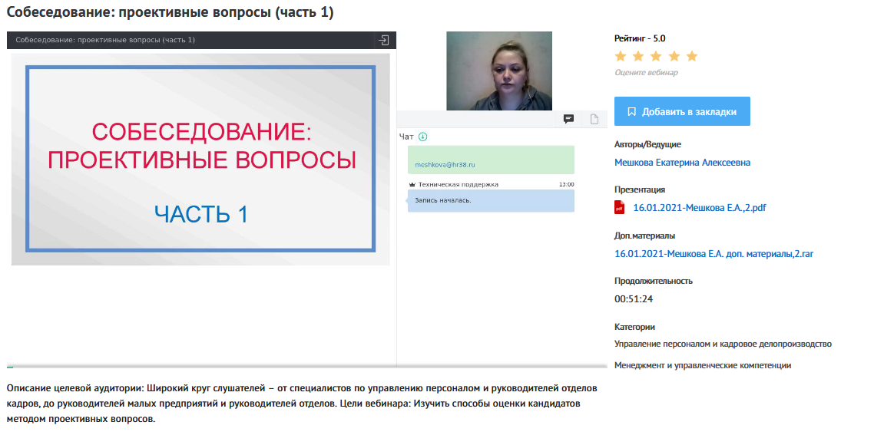Open category Управление персоналом и кадровое делопроизводство
Screen dimensions: 874x435
pyautogui.click(x=723, y=344)
